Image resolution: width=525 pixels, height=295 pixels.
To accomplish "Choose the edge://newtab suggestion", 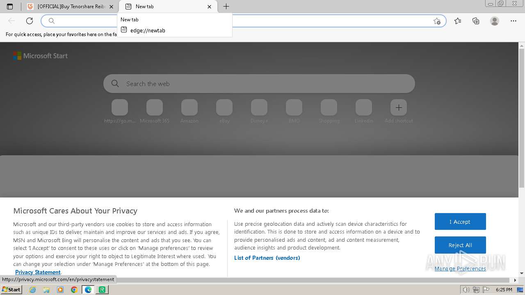I will click(x=175, y=30).
